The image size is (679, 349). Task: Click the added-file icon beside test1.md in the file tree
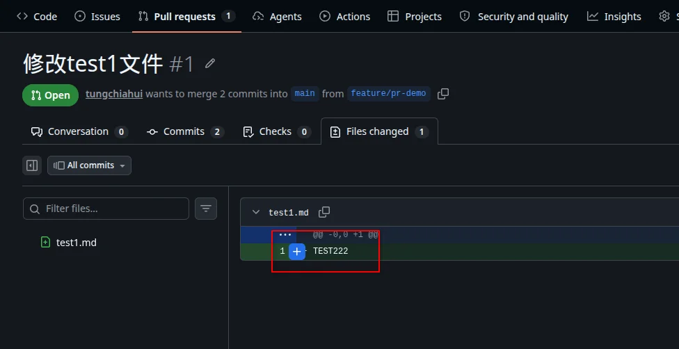pyautogui.click(x=45, y=242)
